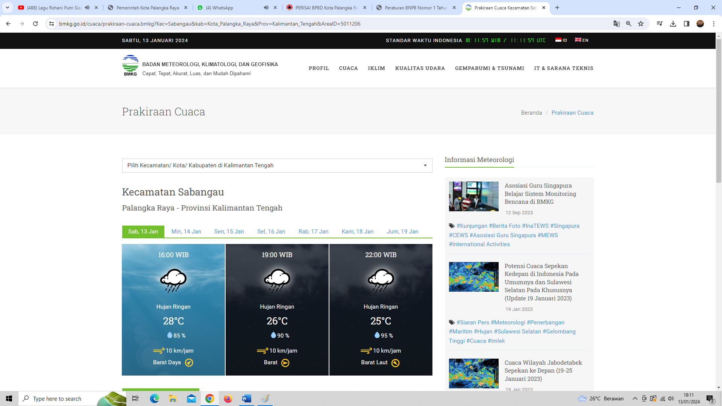
Task: Click the rain cloud icon for 22:00 WIB
Action: coord(381,280)
